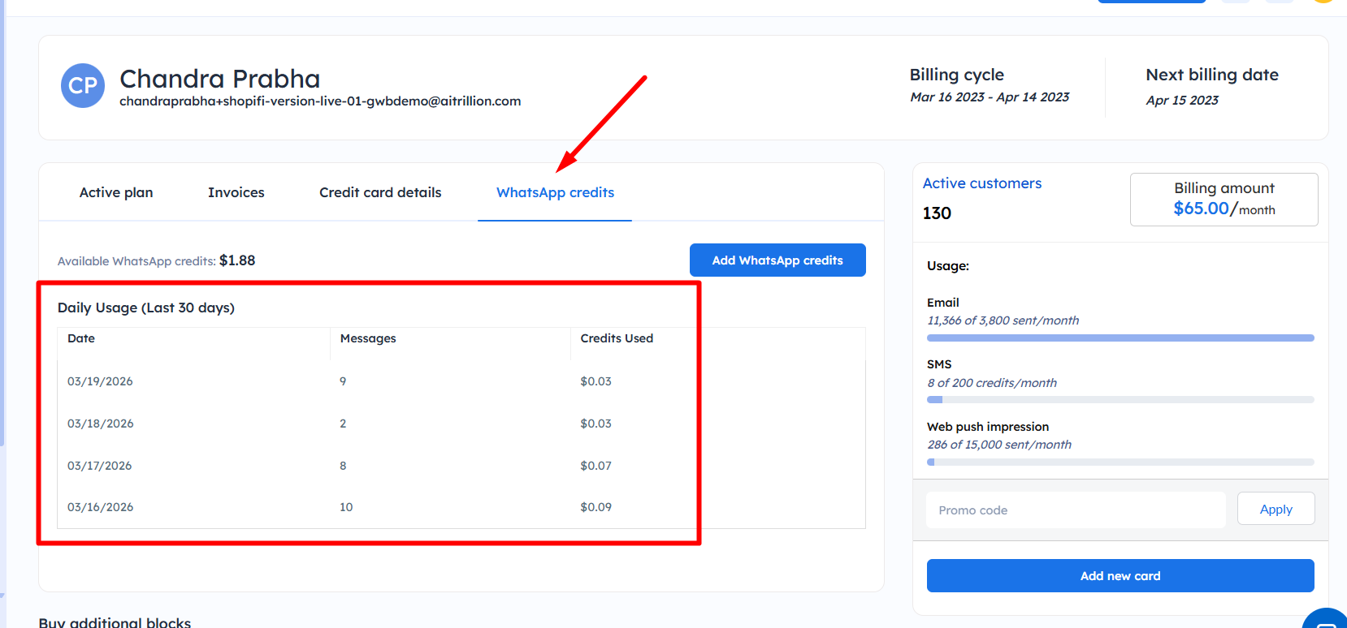This screenshot has height=628, width=1347.
Task: Click the Credits Used column header
Action: pos(617,338)
